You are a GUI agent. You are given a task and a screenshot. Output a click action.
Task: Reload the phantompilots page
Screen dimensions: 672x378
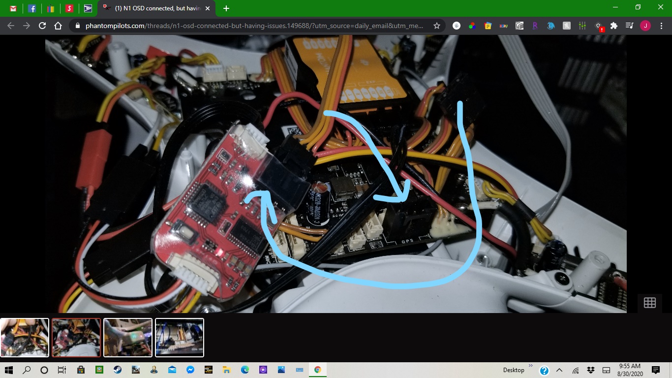coord(42,26)
